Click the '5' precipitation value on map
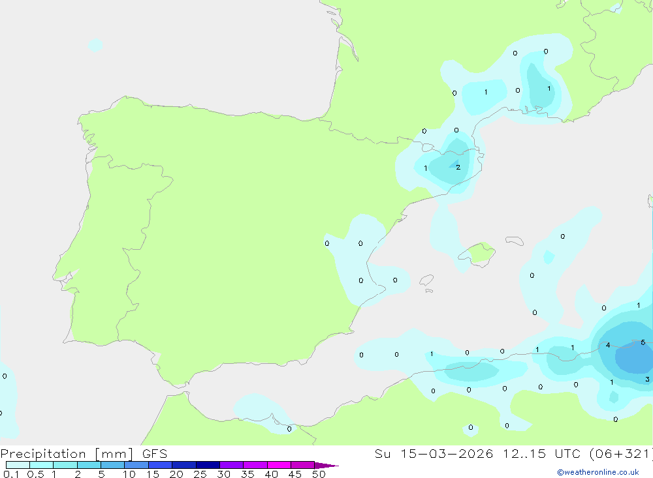The width and height of the screenshot is (653, 478). [x=643, y=342]
